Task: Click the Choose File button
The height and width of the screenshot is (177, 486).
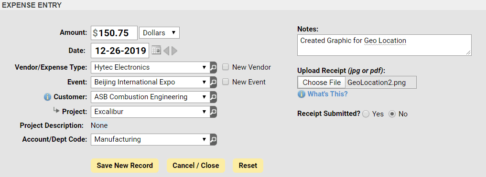Action: click(x=322, y=83)
